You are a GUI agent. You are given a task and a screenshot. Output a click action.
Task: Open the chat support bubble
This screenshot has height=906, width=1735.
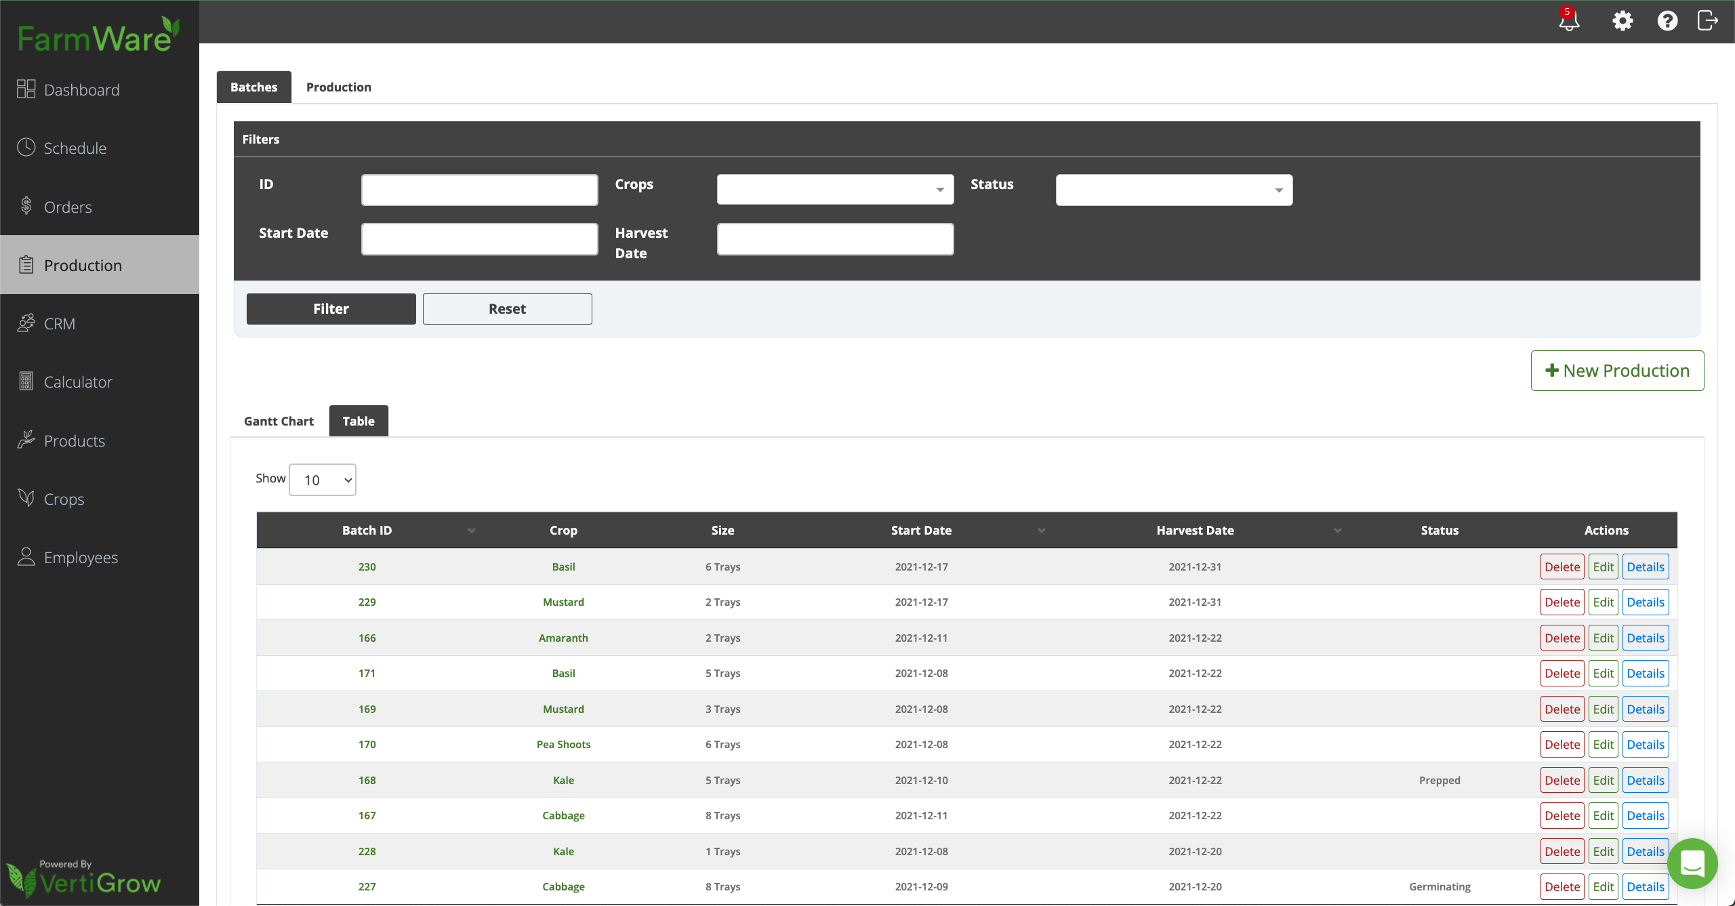tap(1692, 863)
